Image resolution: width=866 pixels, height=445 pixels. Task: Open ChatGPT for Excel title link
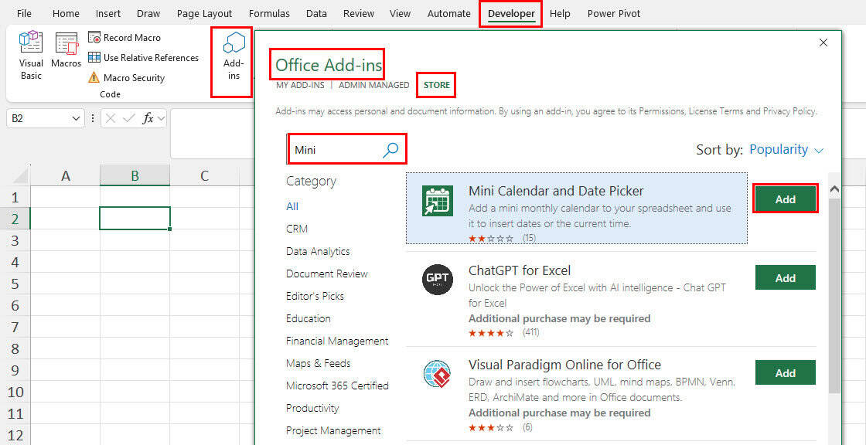[519, 270]
